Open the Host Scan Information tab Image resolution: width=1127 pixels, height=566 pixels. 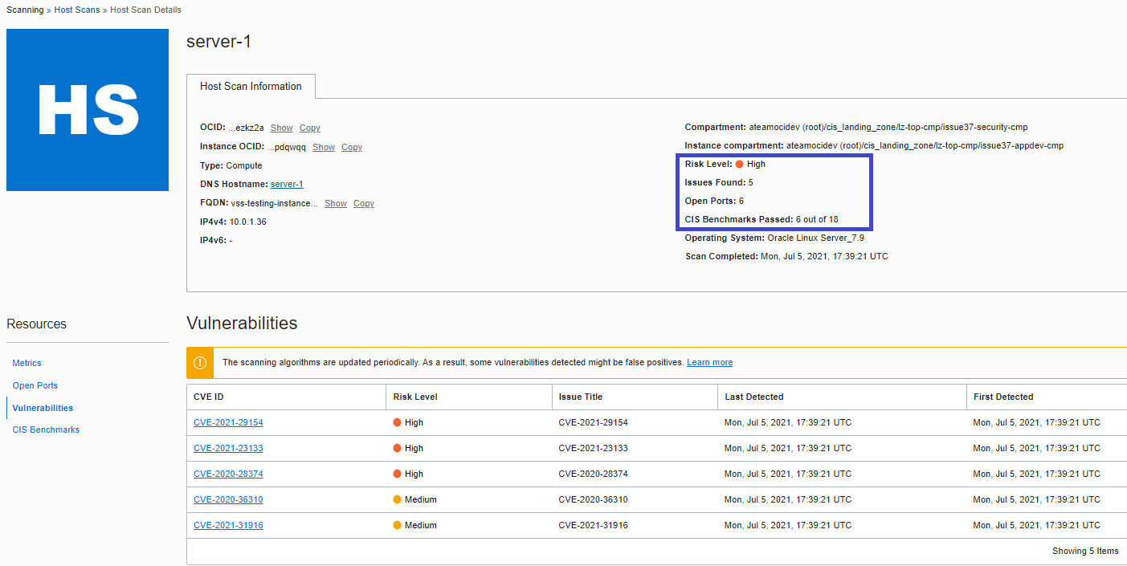(251, 87)
